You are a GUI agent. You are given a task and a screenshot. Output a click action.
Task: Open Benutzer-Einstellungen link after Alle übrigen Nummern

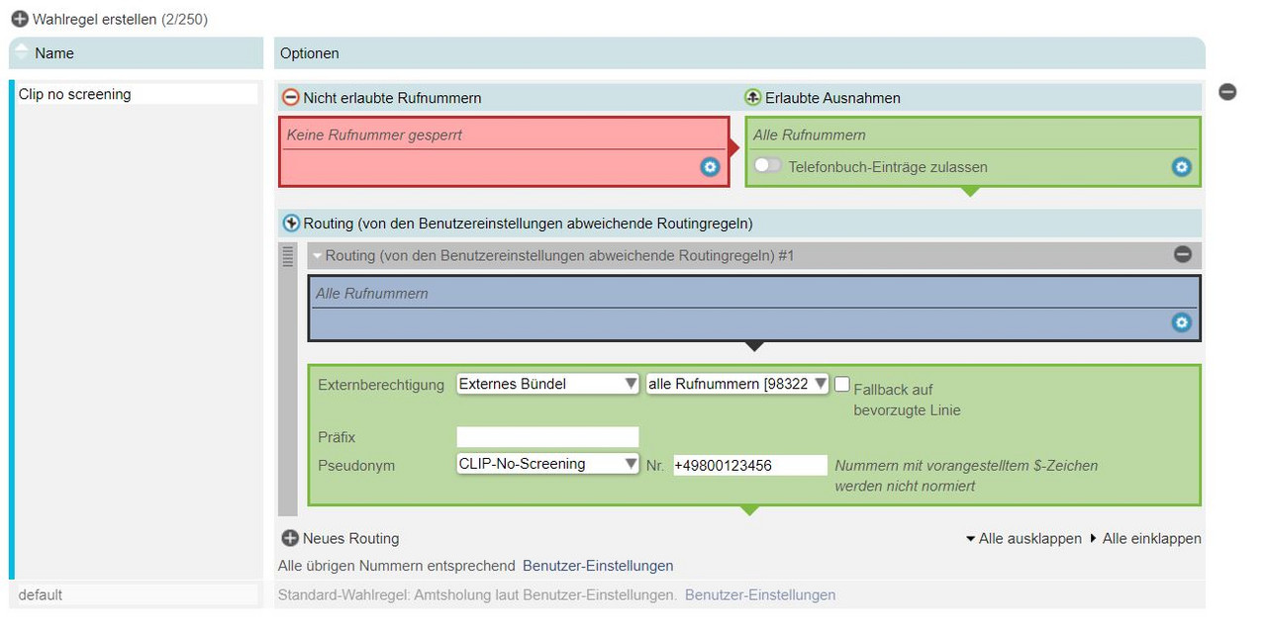pos(598,566)
